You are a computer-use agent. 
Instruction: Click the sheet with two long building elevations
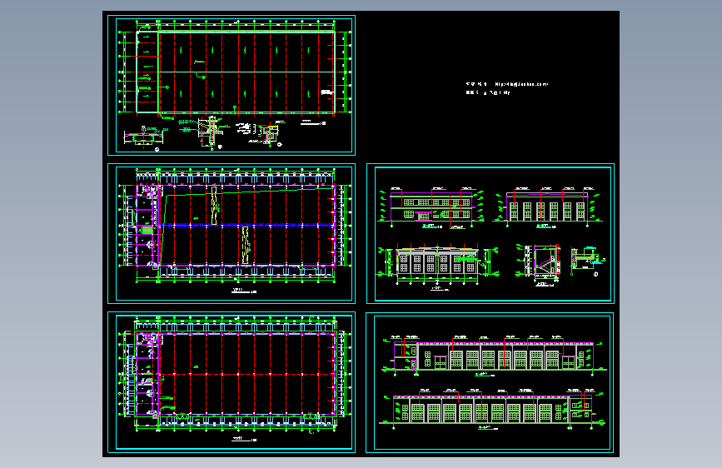tap(490, 383)
